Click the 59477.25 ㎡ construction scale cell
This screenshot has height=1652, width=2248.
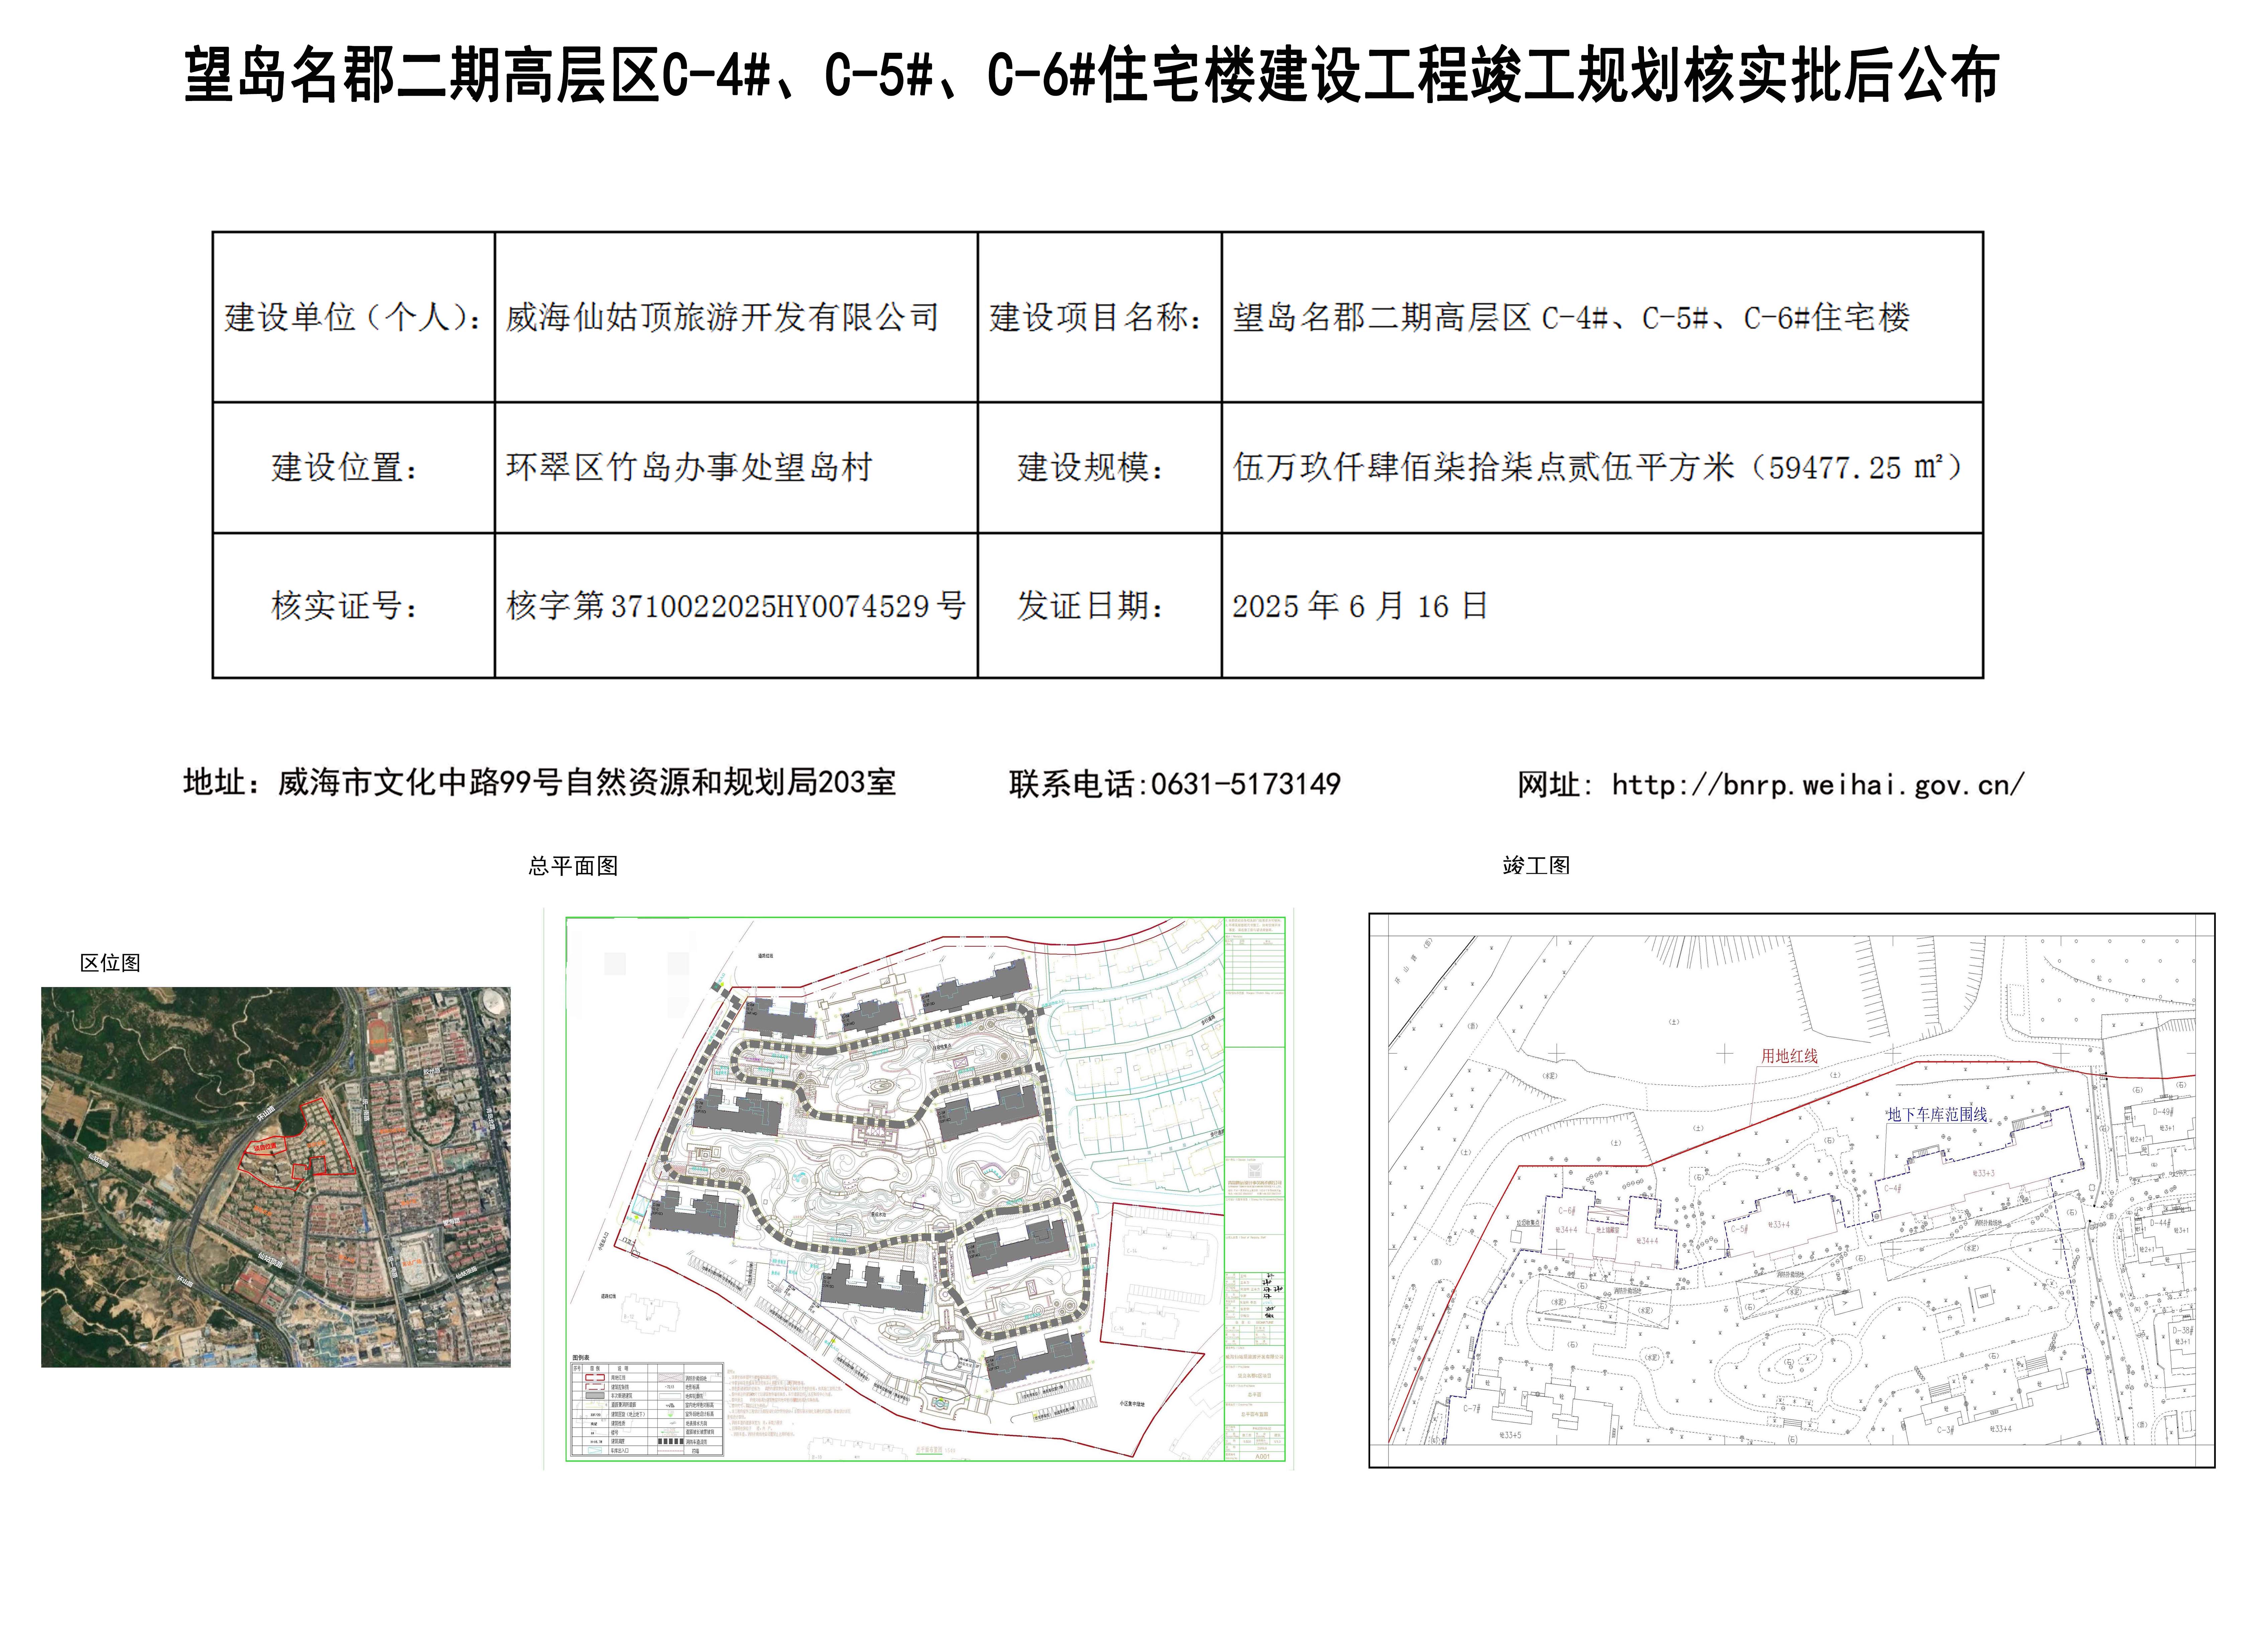[x=1602, y=467]
